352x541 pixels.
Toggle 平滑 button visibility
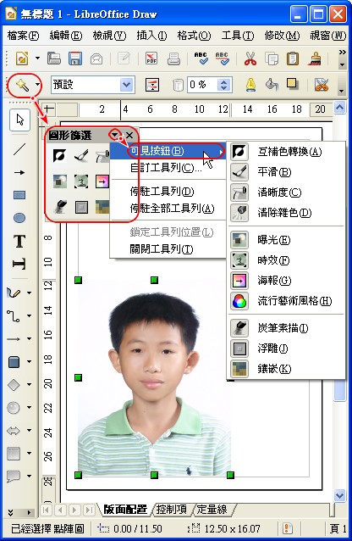pyautogui.click(x=286, y=172)
